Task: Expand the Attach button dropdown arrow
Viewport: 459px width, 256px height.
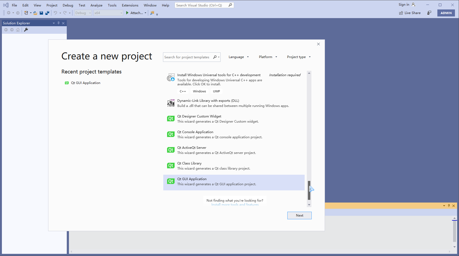Action: pos(145,13)
